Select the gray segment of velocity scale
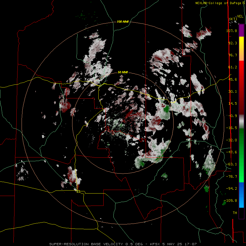 (241, 122)
